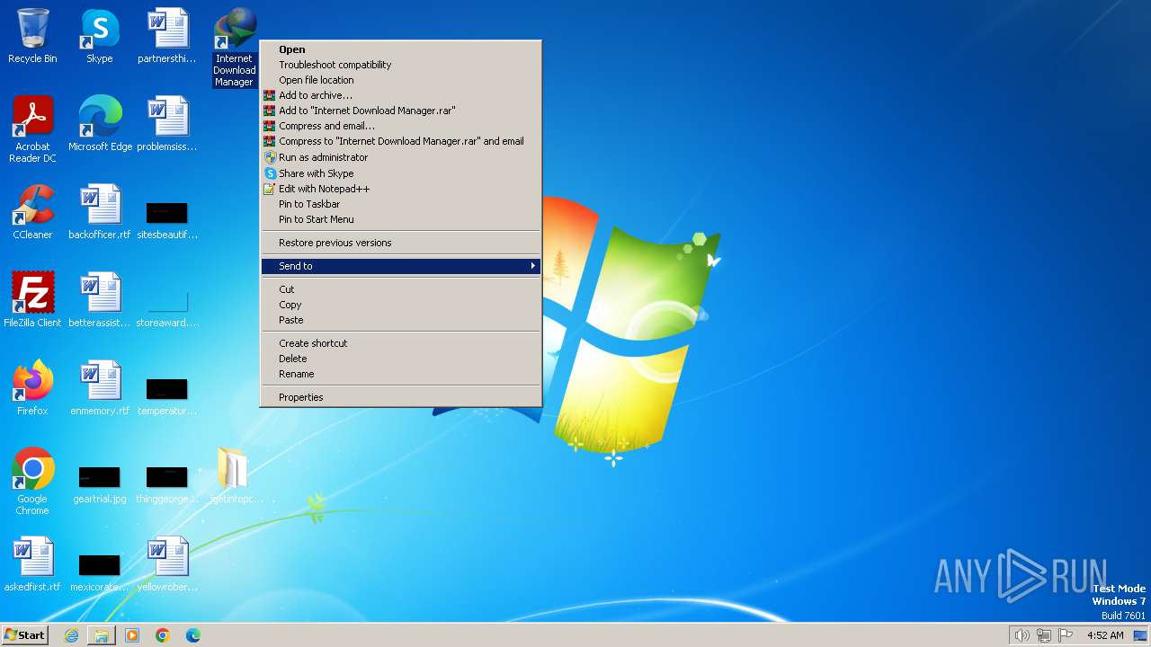Choose Properties in the context menu

[401, 397]
